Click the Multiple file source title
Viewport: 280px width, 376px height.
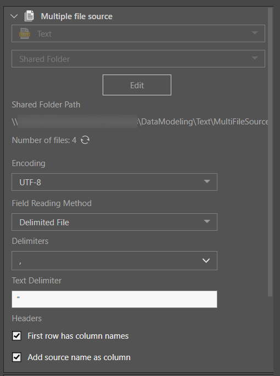77,16
